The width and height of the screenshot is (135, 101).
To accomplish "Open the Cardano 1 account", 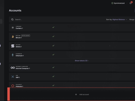I will (x=72, y=27).
